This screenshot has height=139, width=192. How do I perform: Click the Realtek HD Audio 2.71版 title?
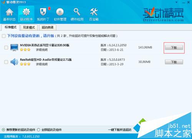point(46,60)
